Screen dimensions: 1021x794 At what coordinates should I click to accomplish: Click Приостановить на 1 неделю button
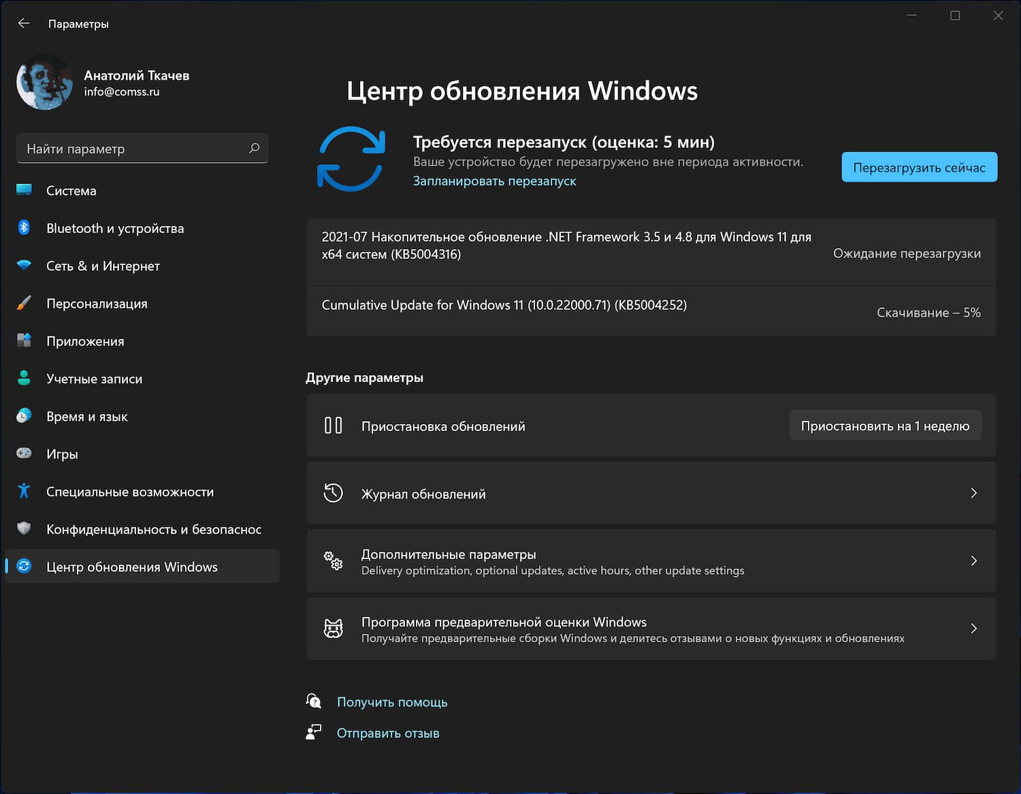(885, 426)
